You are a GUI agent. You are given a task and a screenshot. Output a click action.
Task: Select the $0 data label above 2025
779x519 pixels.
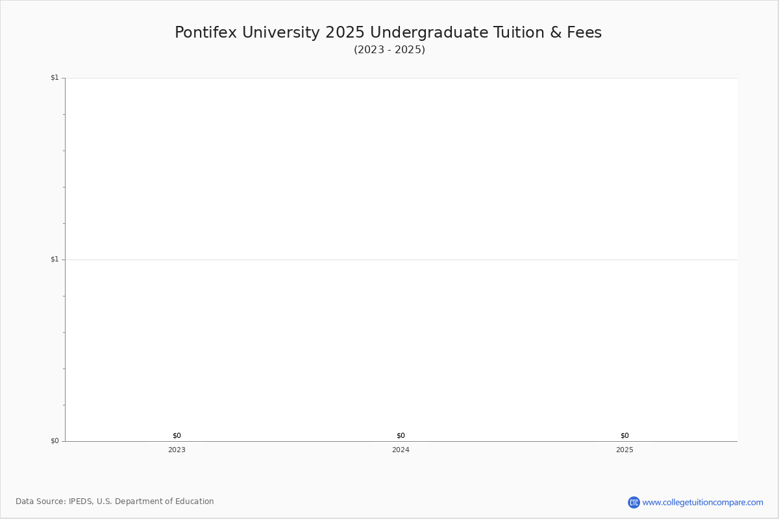pos(624,435)
